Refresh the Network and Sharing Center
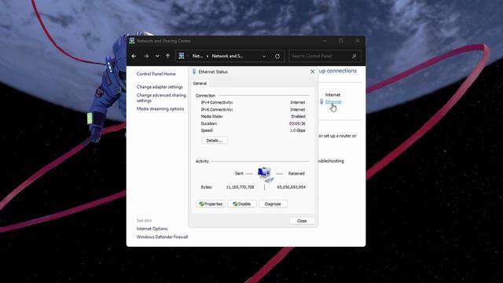Image resolution: width=503 pixels, height=283 pixels. click(277, 57)
